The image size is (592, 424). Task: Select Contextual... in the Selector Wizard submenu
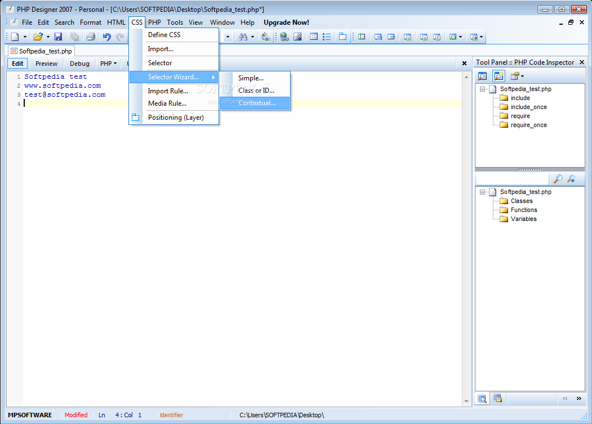click(255, 103)
